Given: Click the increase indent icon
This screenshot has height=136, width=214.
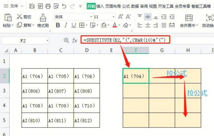Looking at the screenshot, I should point(172,17).
